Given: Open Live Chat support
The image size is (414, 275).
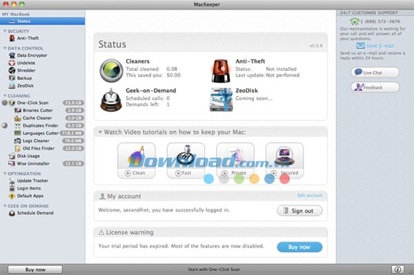Looking at the screenshot, I should [375, 72].
